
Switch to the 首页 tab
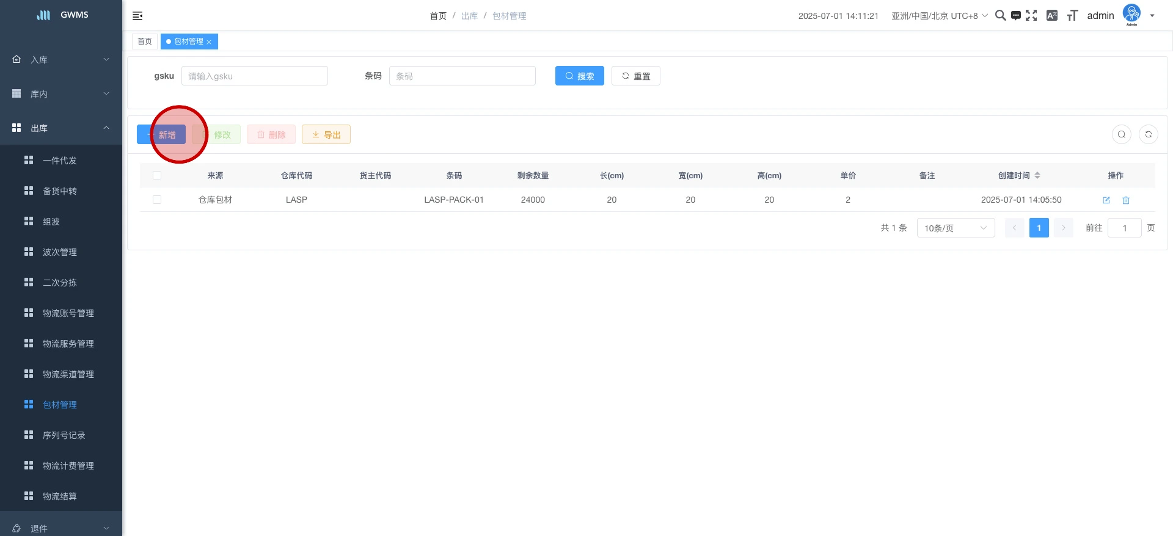coord(145,42)
